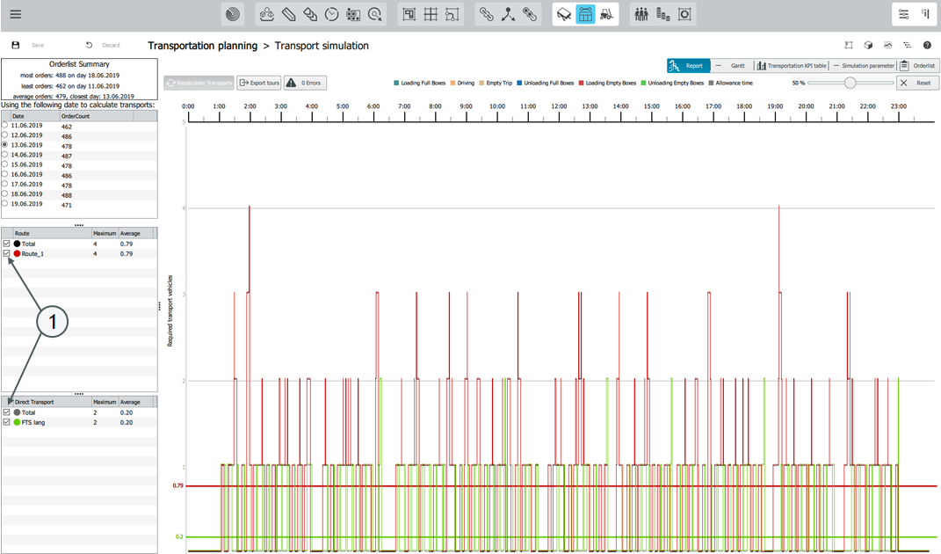The height and width of the screenshot is (554, 941).
Task: Toggle the Route Total checkbox
Action: pyautogui.click(x=7, y=244)
